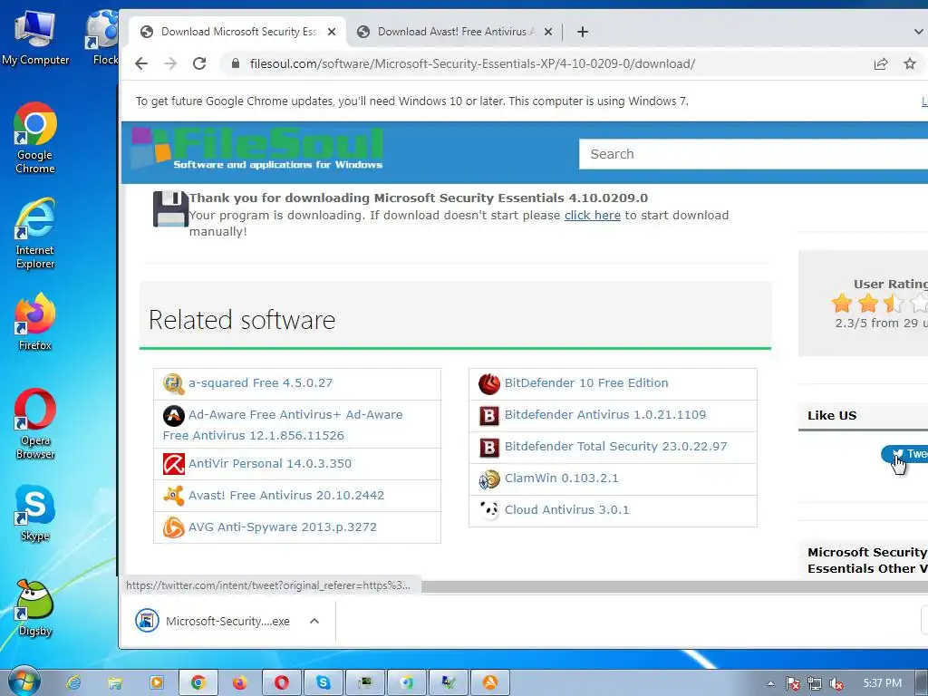The image size is (928, 696).
Task: Click the a-squared Free icon
Action: point(173,383)
